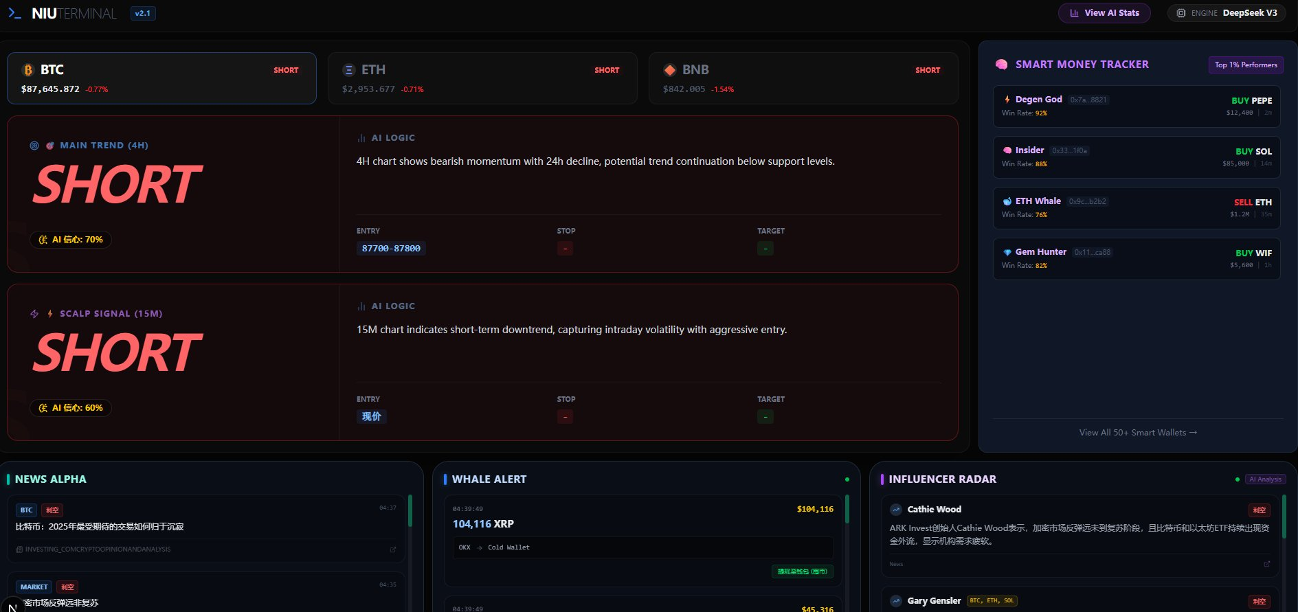Image resolution: width=1298 pixels, height=612 pixels.
Task: Click the Bitcoin coin icon on BTC card
Action: [28, 70]
